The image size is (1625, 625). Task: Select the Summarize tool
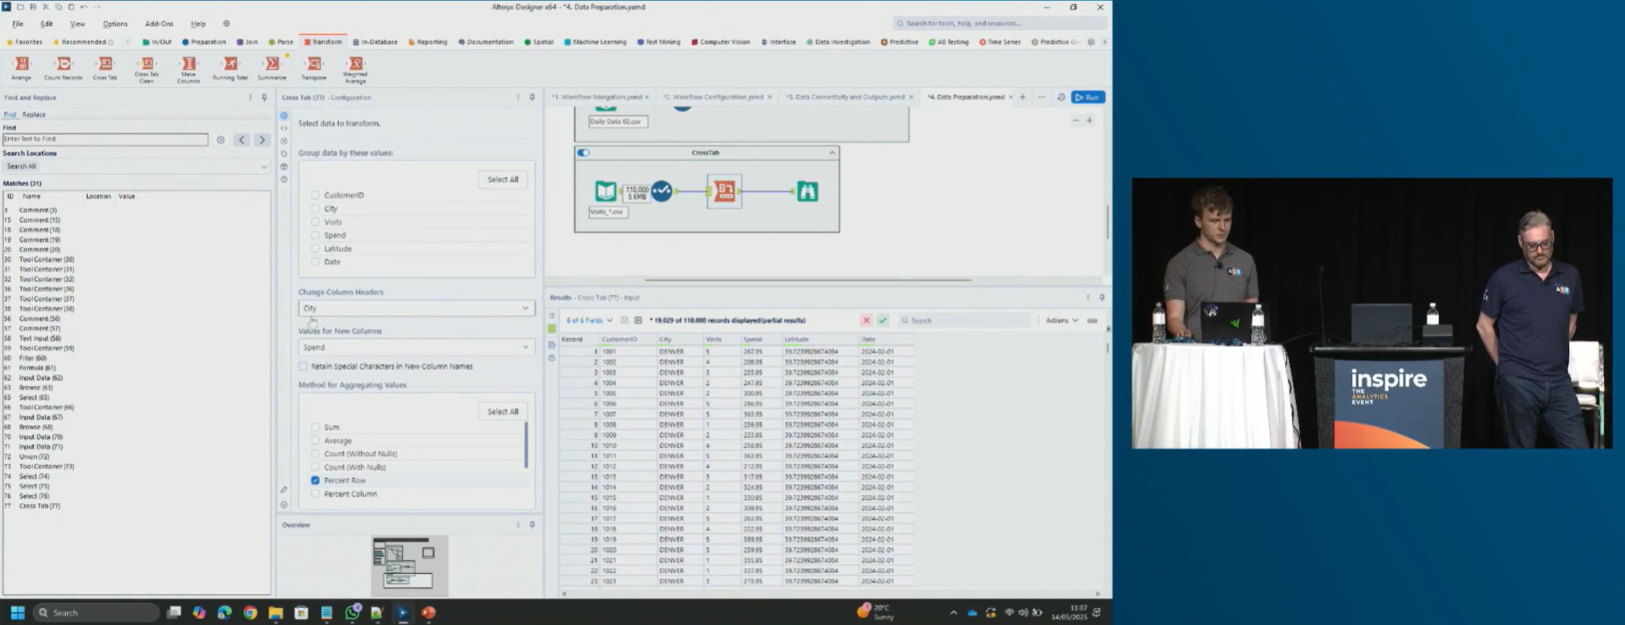click(272, 68)
